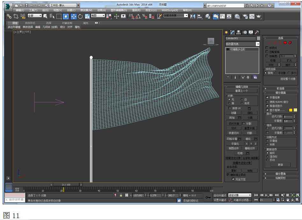Viewport: 302px width, 220px height.
Task: Click the orange cage color swatch
Action: click(291, 110)
